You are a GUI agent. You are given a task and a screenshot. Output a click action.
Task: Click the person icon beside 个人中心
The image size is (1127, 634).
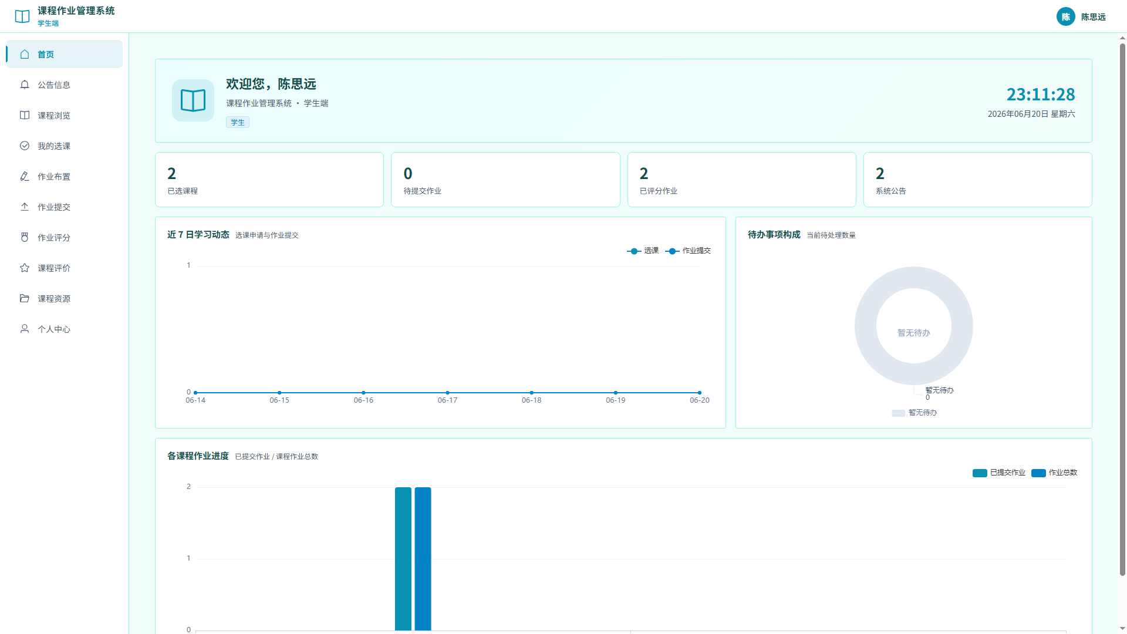point(25,329)
